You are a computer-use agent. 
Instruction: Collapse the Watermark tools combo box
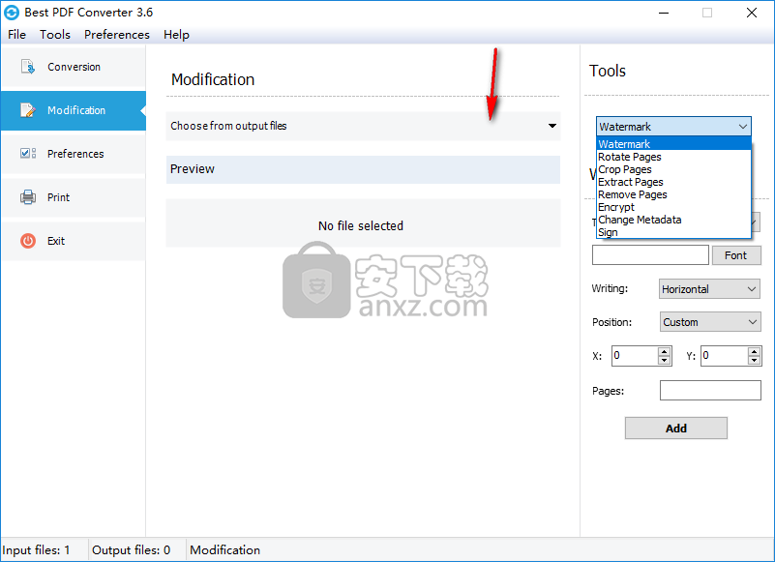[673, 127]
